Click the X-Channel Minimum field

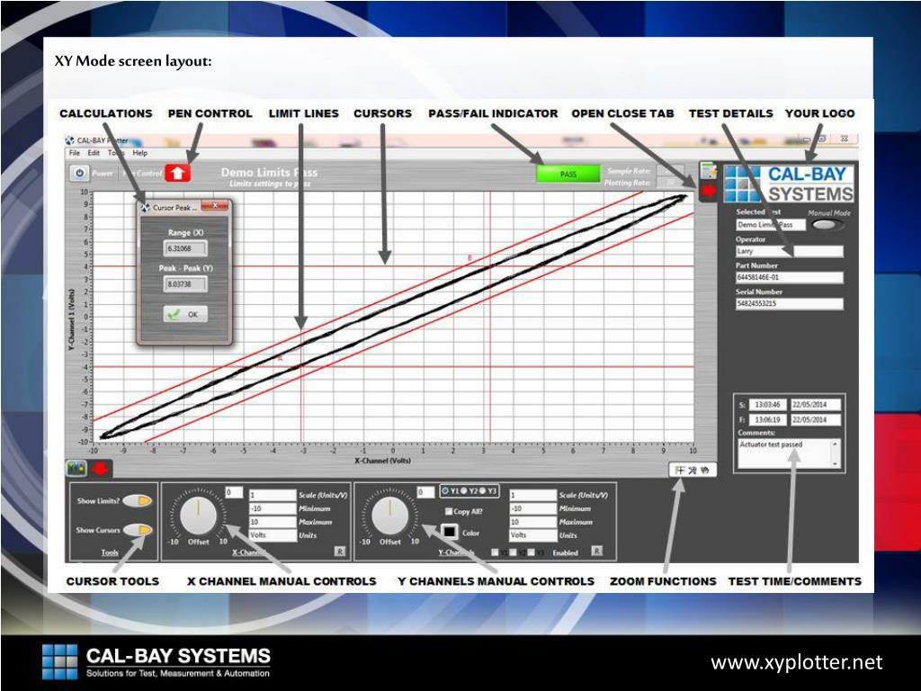[273, 509]
